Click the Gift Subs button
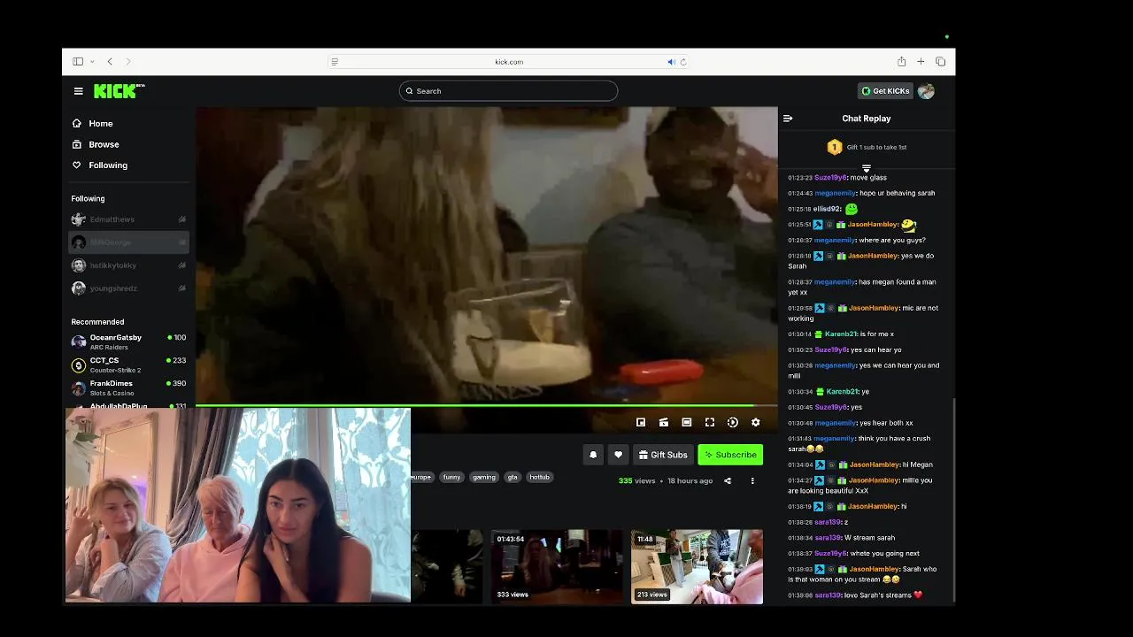The width and height of the screenshot is (1133, 637). (x=663, y=455)
